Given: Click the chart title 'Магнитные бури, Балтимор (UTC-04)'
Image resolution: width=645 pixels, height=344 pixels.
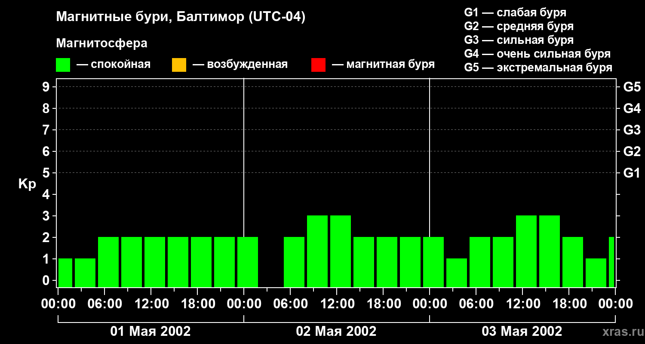Looking at the screenshot, I should [x=181, y=17].
